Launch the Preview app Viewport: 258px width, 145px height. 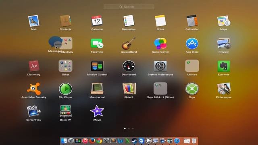(x=224, y=43)
